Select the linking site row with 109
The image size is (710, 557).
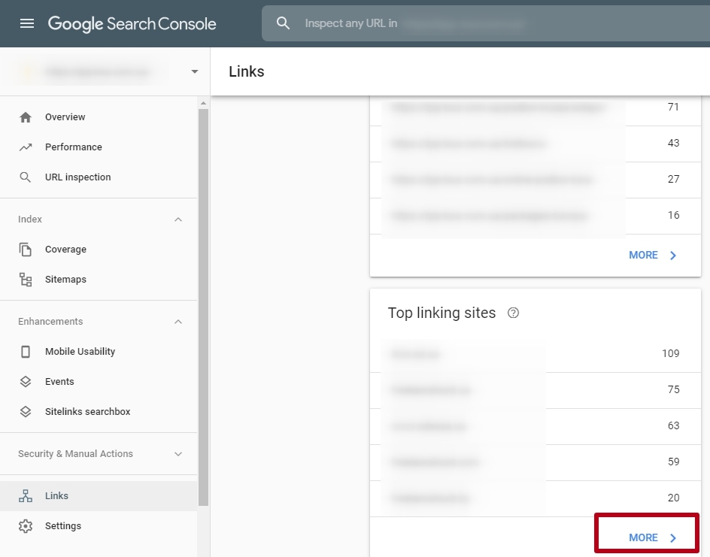536,354
